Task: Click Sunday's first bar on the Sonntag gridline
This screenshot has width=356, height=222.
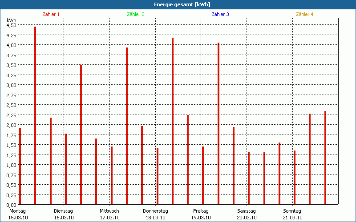Action: [295, 177]
